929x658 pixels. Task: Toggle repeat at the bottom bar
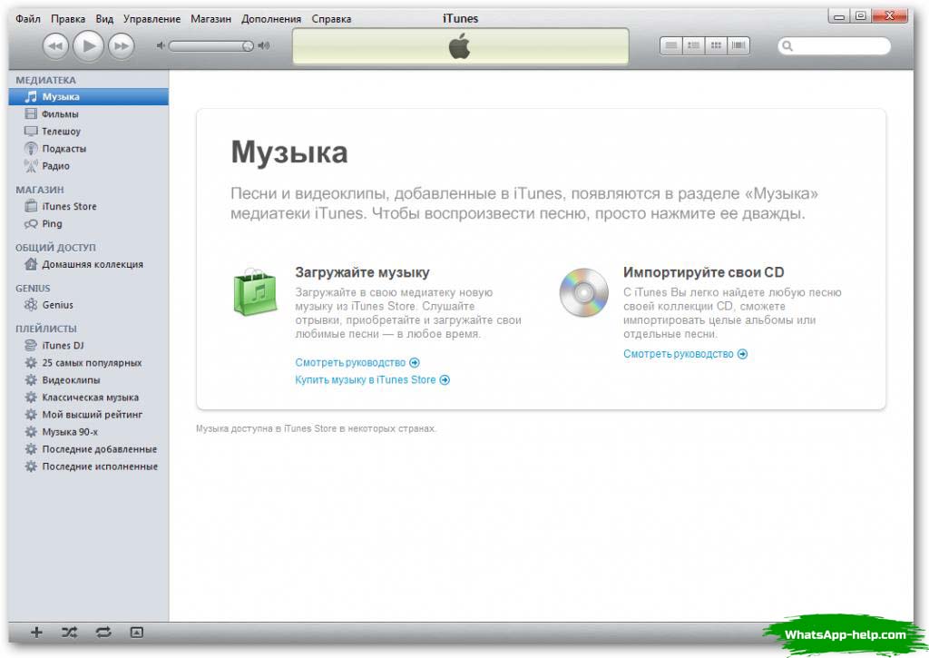[103, 633]
